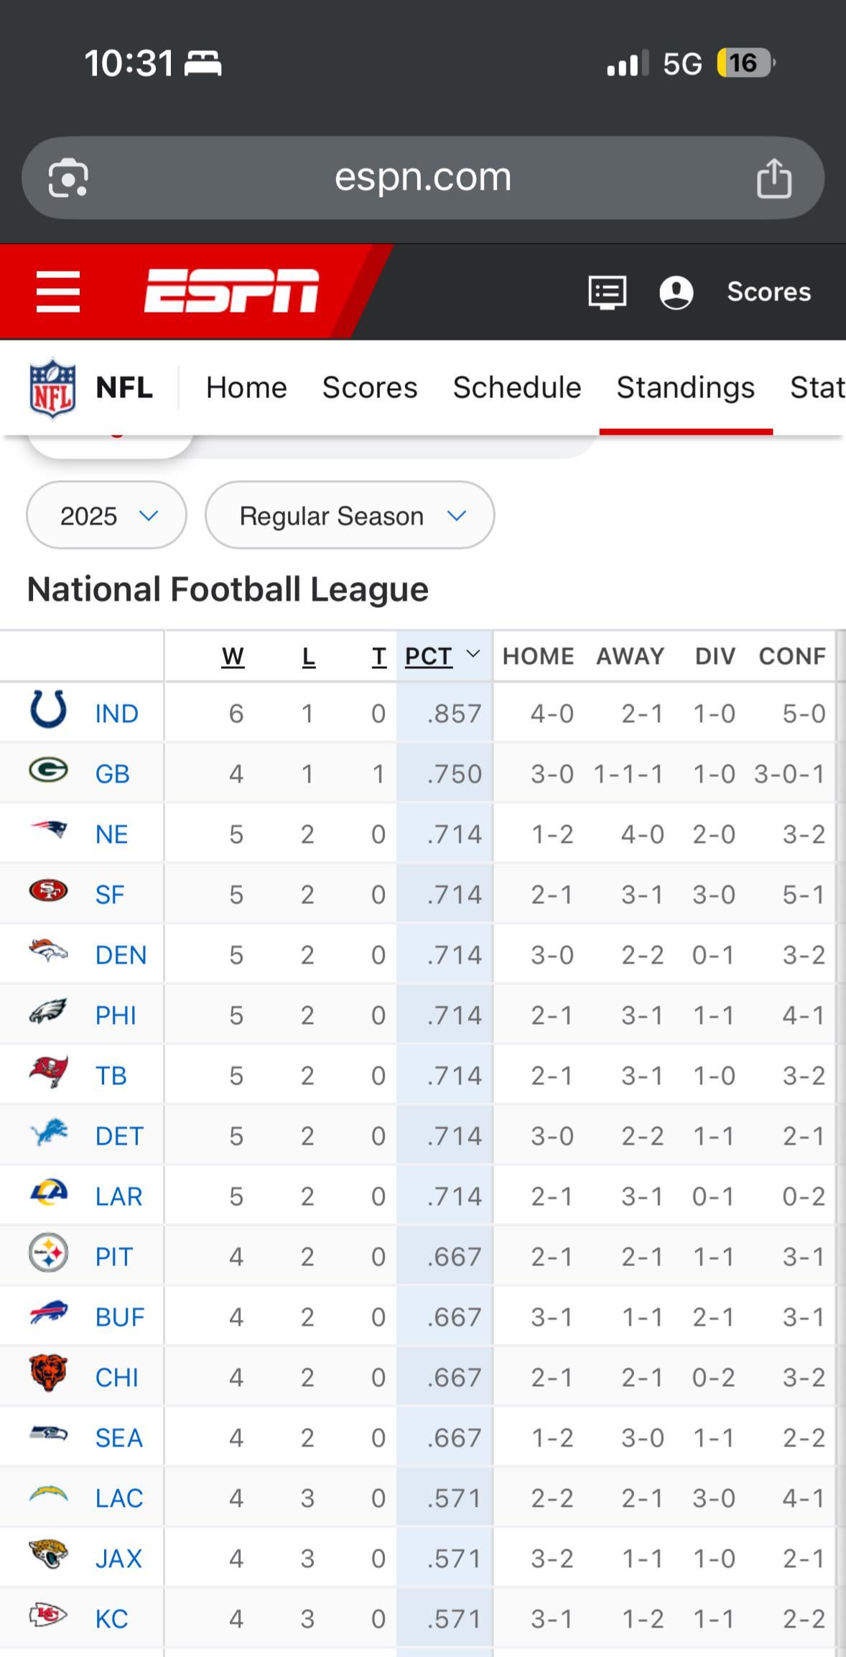Tap the Chicago Bears logo
The image size is (846, 1657).
coord(49,1373)
